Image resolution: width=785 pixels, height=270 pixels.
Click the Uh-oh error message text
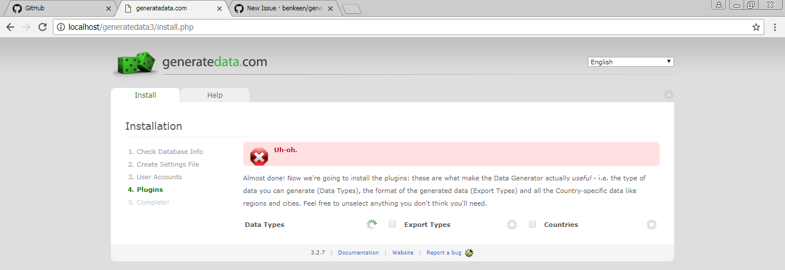pyautogui.click(x=286, y=150)
